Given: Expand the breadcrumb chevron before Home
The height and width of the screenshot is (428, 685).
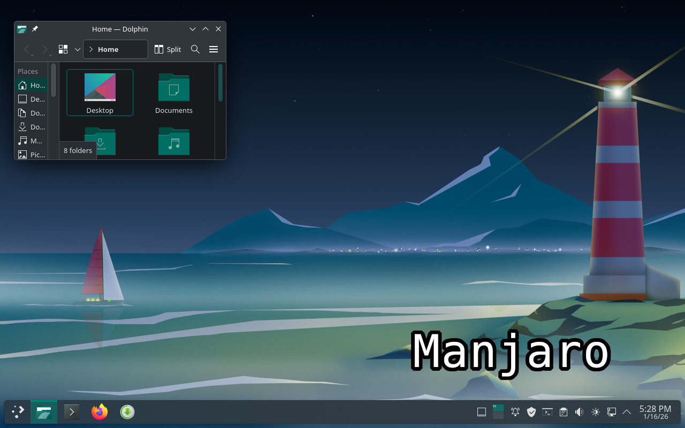Looking at the screenshot, I should [x=91, y=49].
